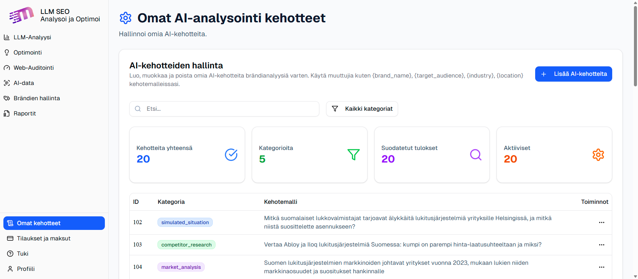Click the purple magnifier icon in Suodatetut tulokset
The height and width of the screenshot is (279, 638).
click(x=475, y=155)
